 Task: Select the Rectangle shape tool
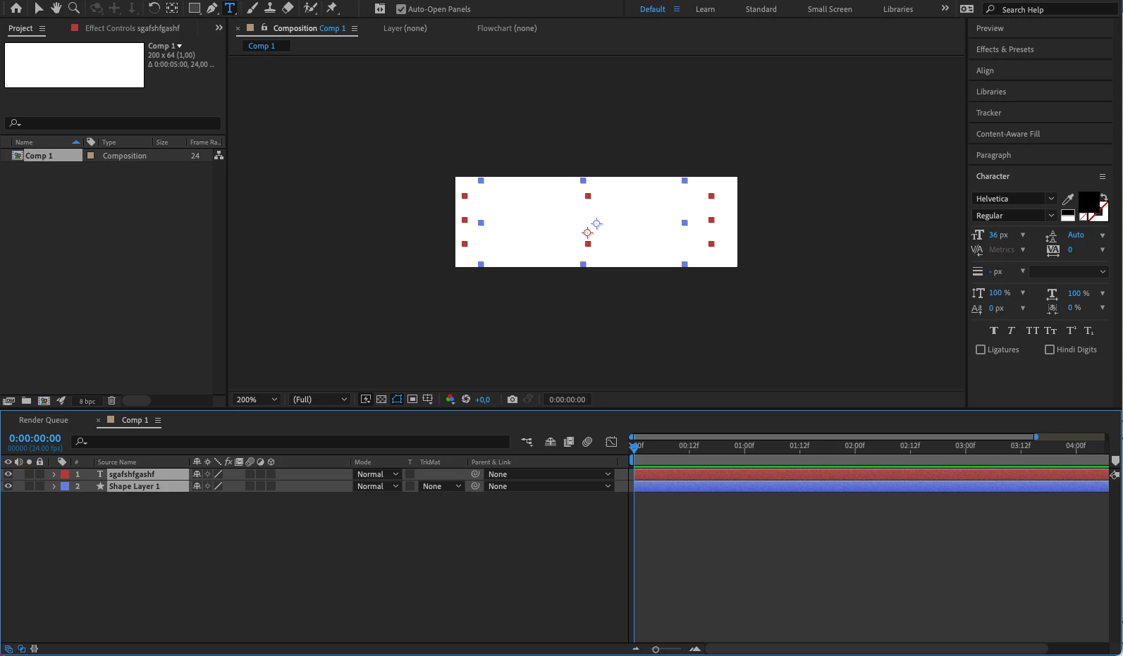tap(194, 8)
